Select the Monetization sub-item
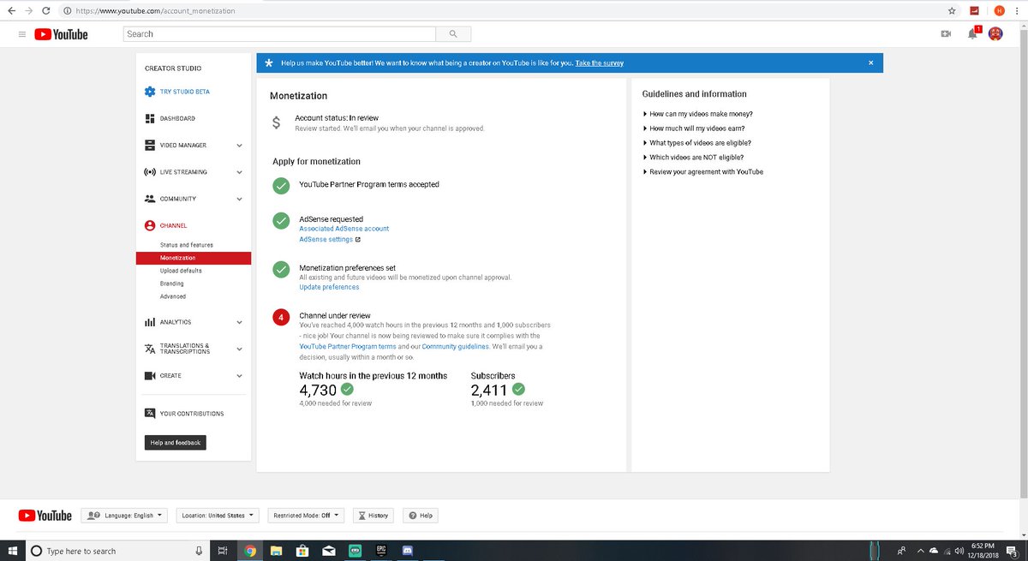The height and width of the screenshot is (561, 1028). click(x=193, y=258)
